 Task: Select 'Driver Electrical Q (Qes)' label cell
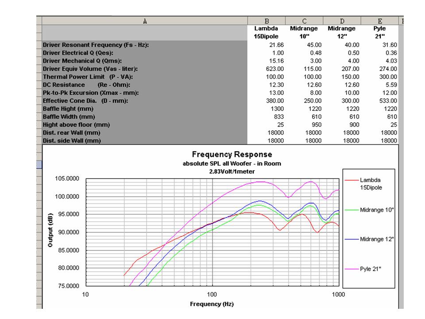(145, 53)
